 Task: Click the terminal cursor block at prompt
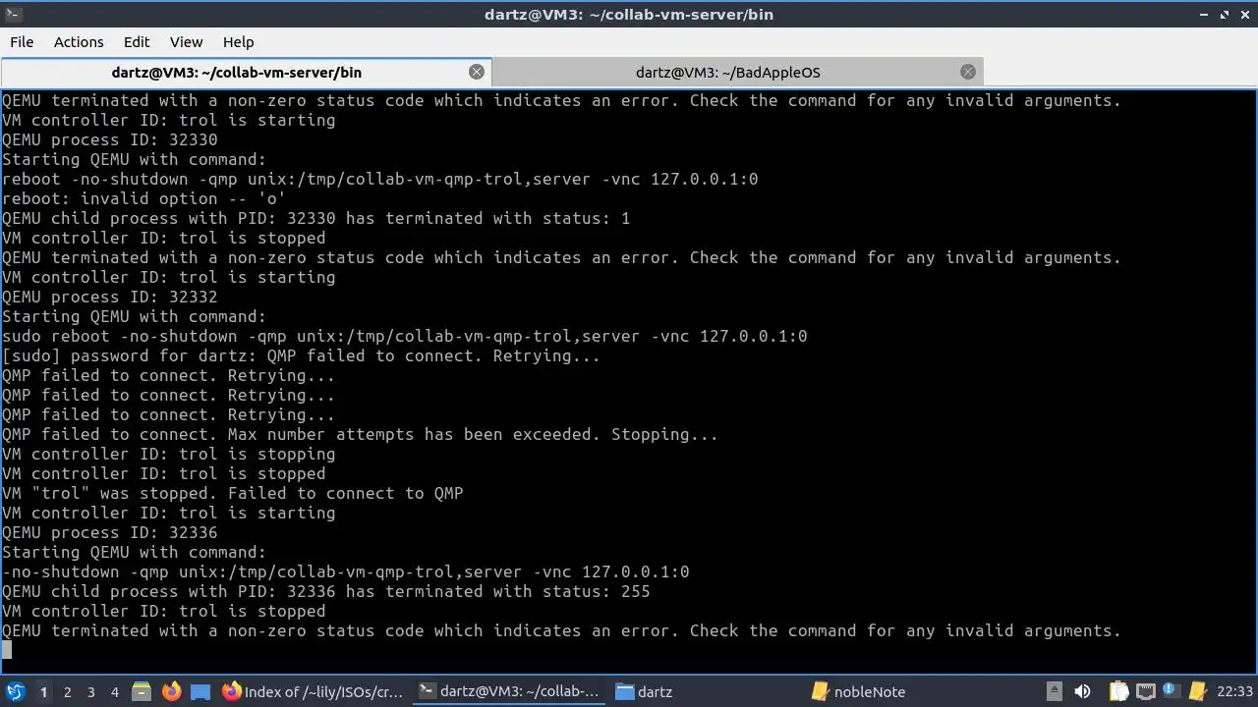[7, 649]
